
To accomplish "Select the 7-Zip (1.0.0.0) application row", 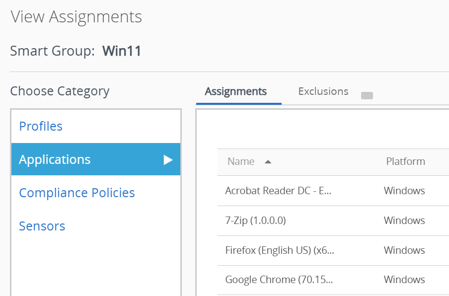I will (255, 221).
